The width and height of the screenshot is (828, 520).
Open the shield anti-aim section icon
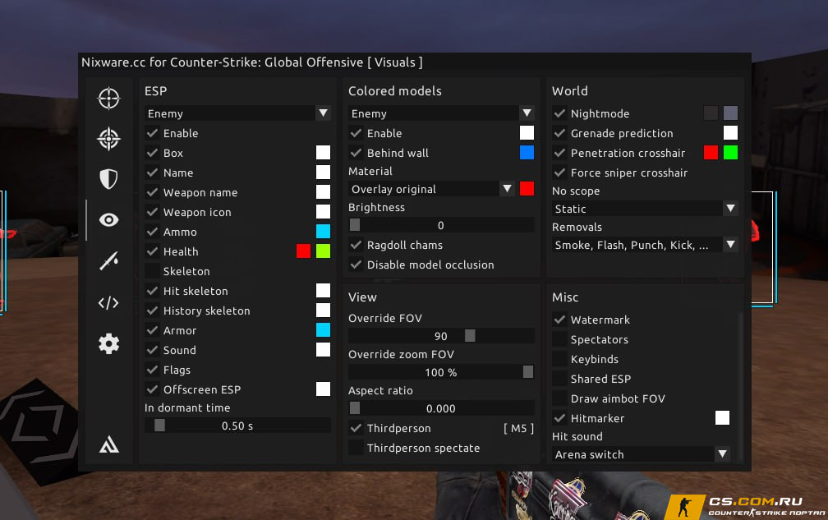pyautogui.click(x=108, y=179)
